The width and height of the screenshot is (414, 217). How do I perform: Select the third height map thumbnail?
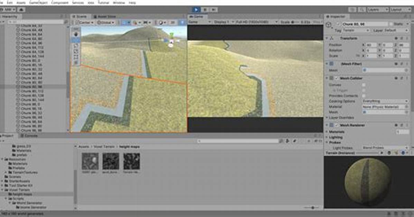tap(131, 161)
